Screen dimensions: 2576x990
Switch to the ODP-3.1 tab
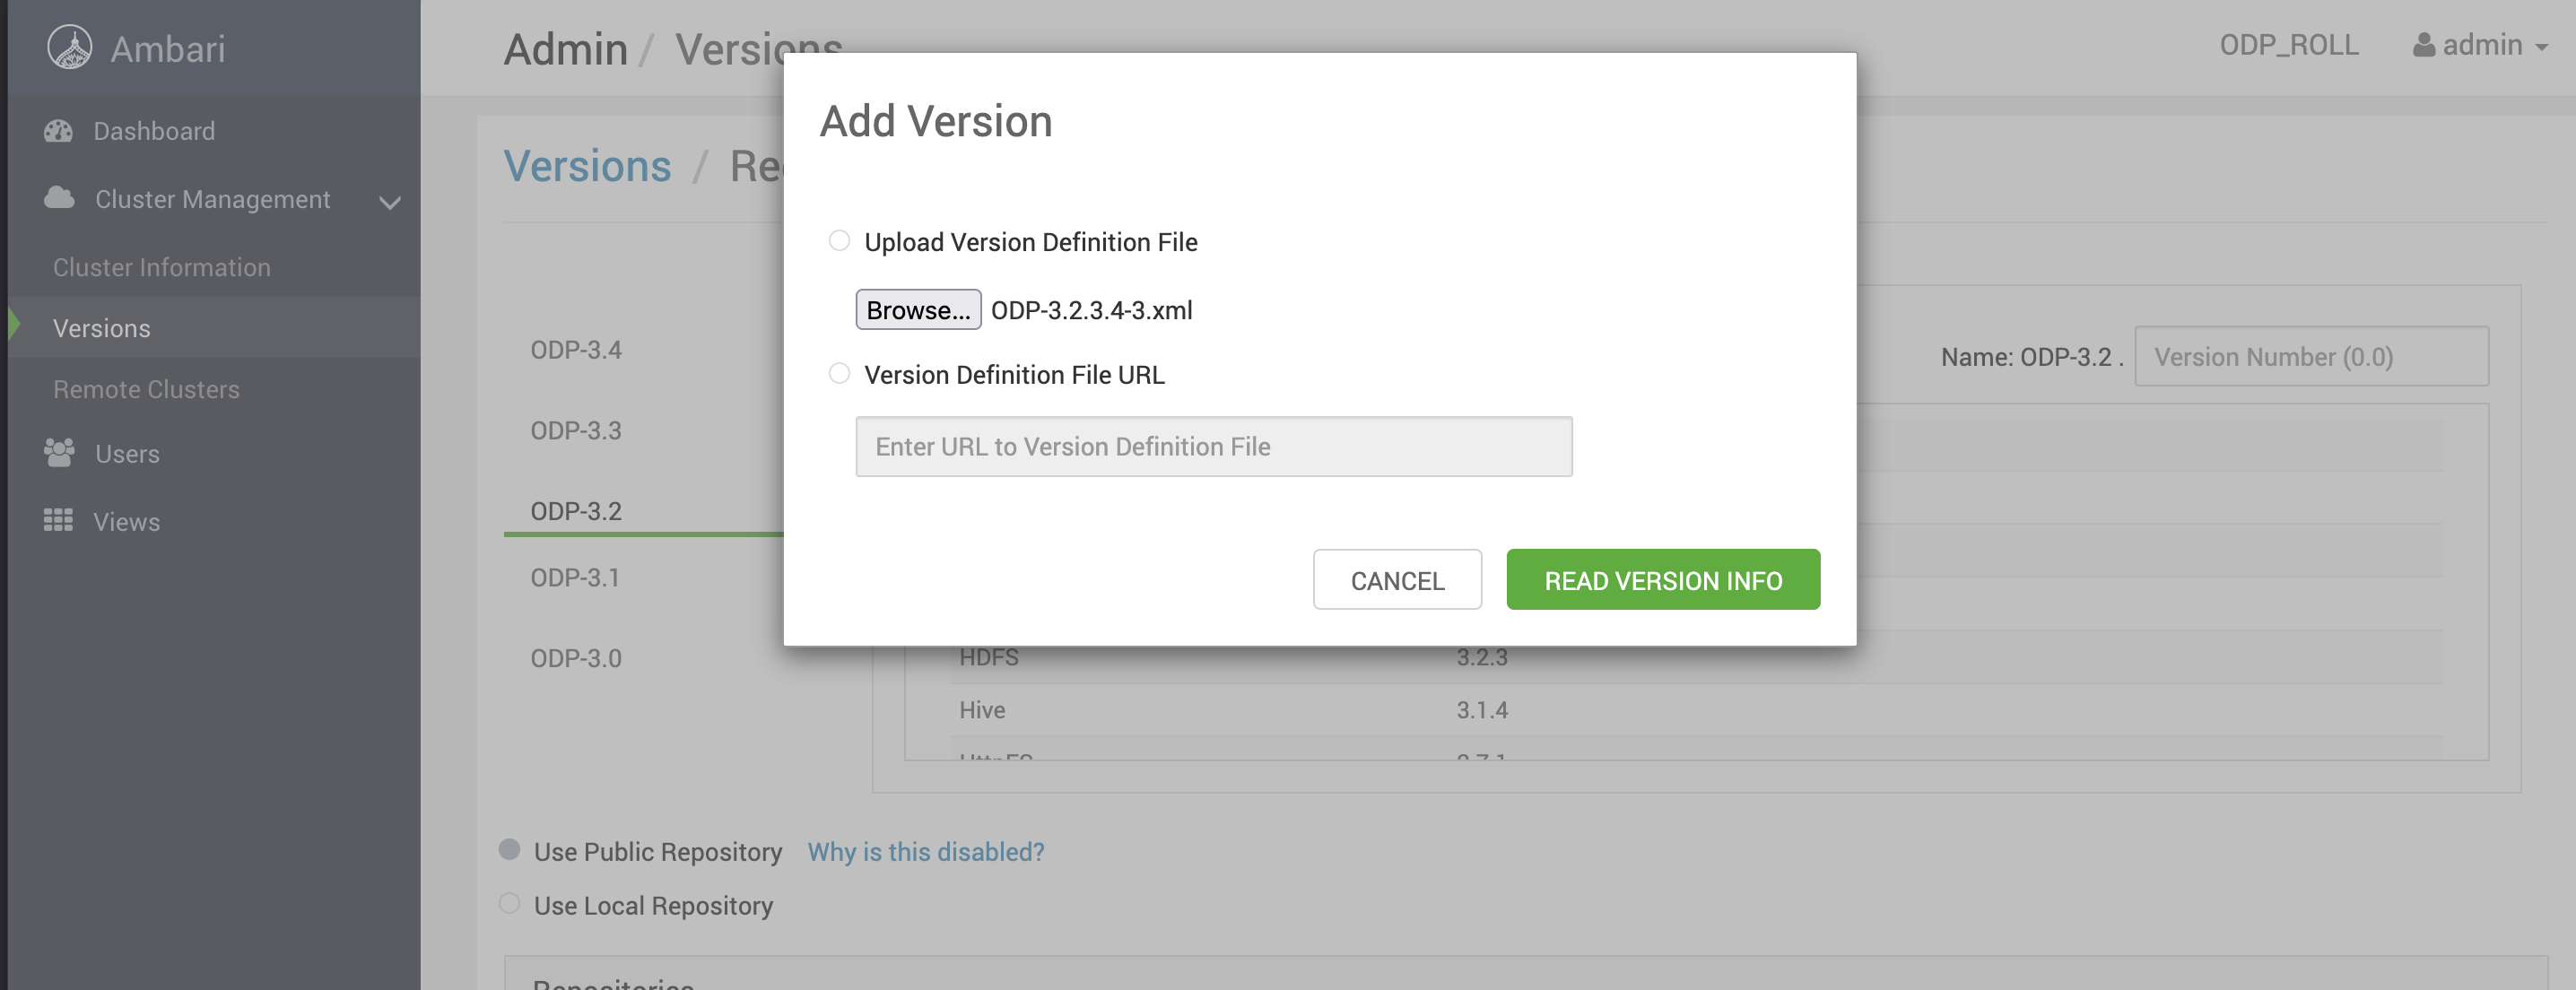tap(575, 577)
